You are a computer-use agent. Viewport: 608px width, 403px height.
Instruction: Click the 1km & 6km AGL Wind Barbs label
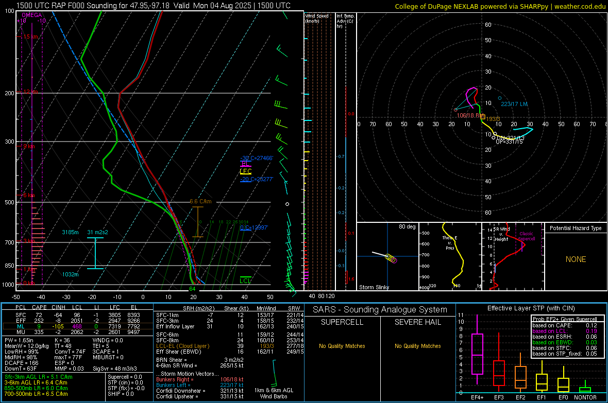[x=274, y=393]
